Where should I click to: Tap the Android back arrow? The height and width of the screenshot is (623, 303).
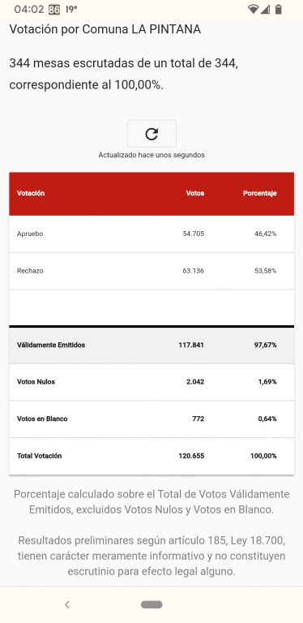(x=67, y=604)
